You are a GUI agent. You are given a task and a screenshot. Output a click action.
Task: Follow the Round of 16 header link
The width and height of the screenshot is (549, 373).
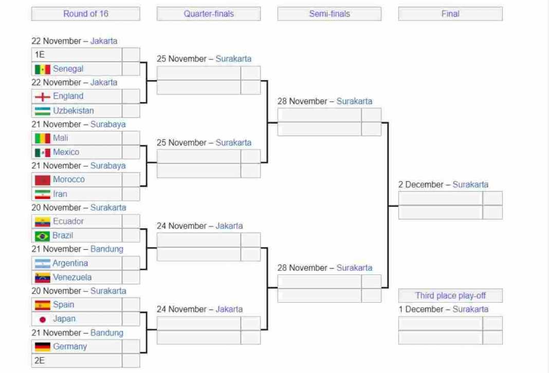click(85, 14)
